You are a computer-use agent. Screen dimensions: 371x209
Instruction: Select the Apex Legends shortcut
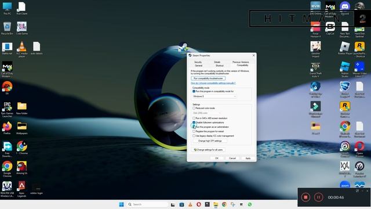22,189
